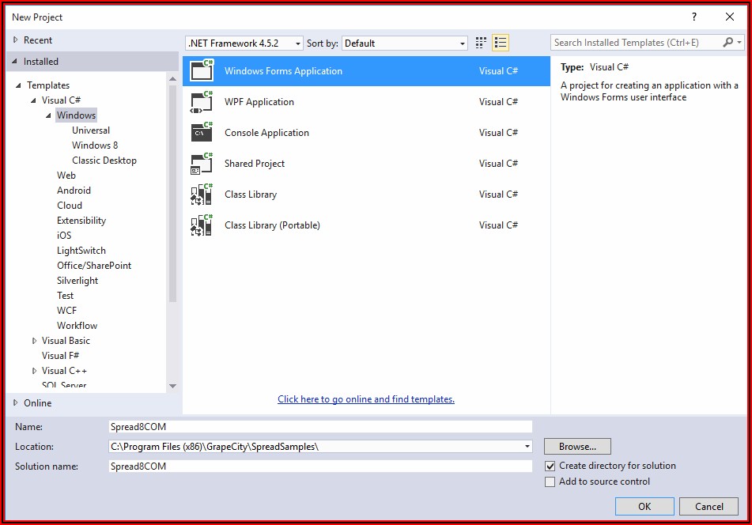Click the go online and find templates link
The image size is (752, 525).
[x=365, y=399]
